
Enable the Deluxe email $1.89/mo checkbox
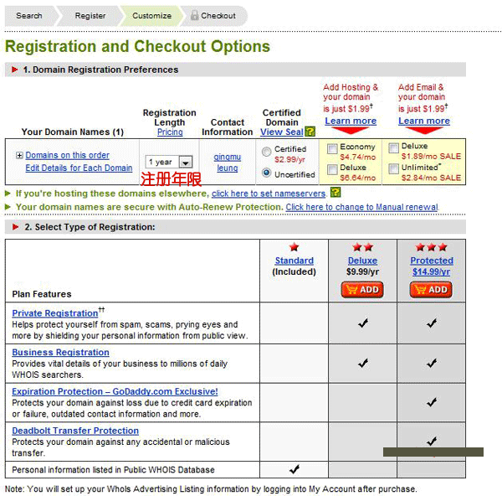[x=394, y=149]
